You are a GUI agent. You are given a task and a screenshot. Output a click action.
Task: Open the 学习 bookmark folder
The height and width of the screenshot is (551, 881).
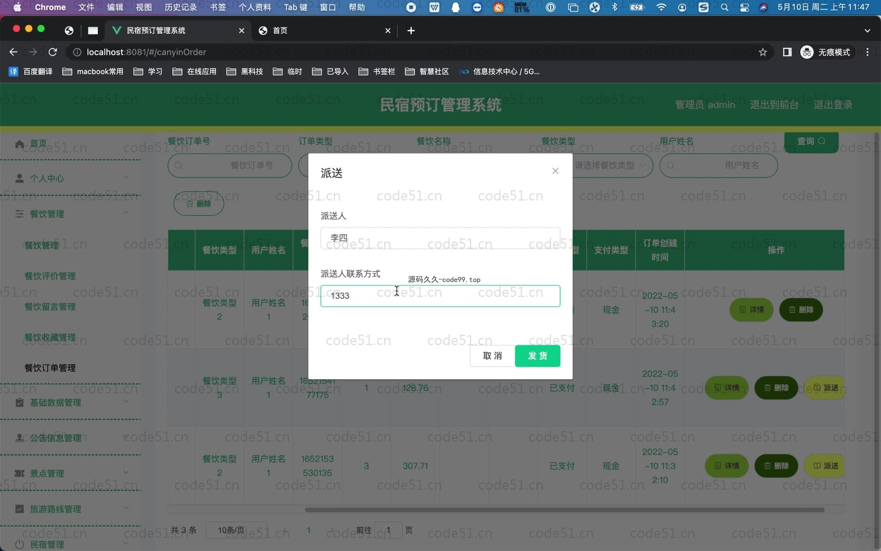click(x=148, y=72)
